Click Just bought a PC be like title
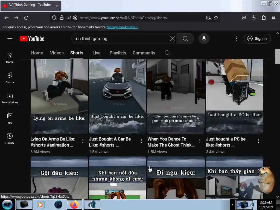The image size is (280, 210). [x=226, y=142]
